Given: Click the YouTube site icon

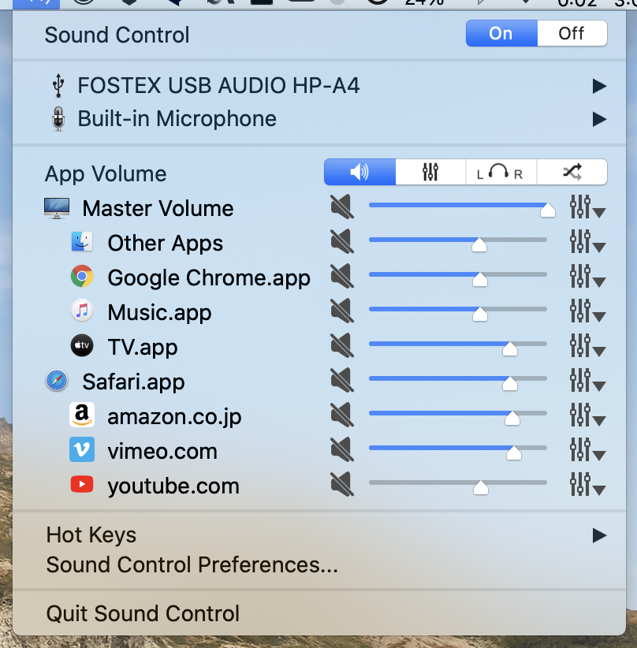Looking at the screenshot, I should click(x=82, y=484).
